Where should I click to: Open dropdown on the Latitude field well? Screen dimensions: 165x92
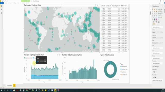[161, 32]
